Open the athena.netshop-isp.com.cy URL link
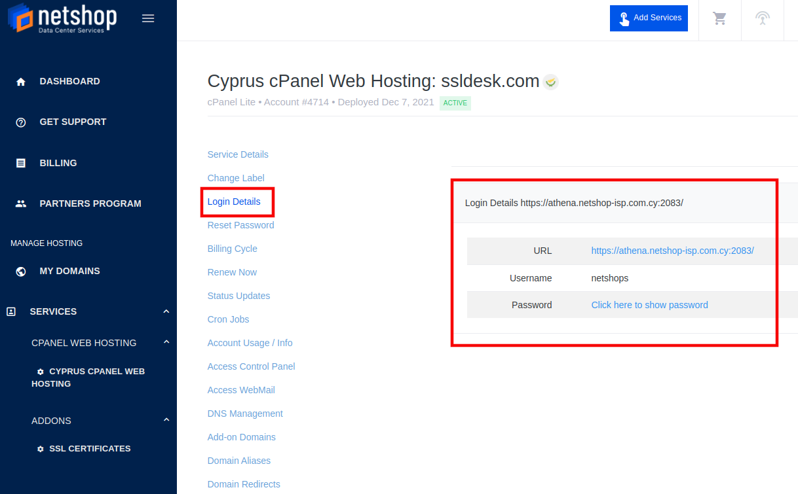Viewport: 798px width, 494px height. click(x=672, y=251)
